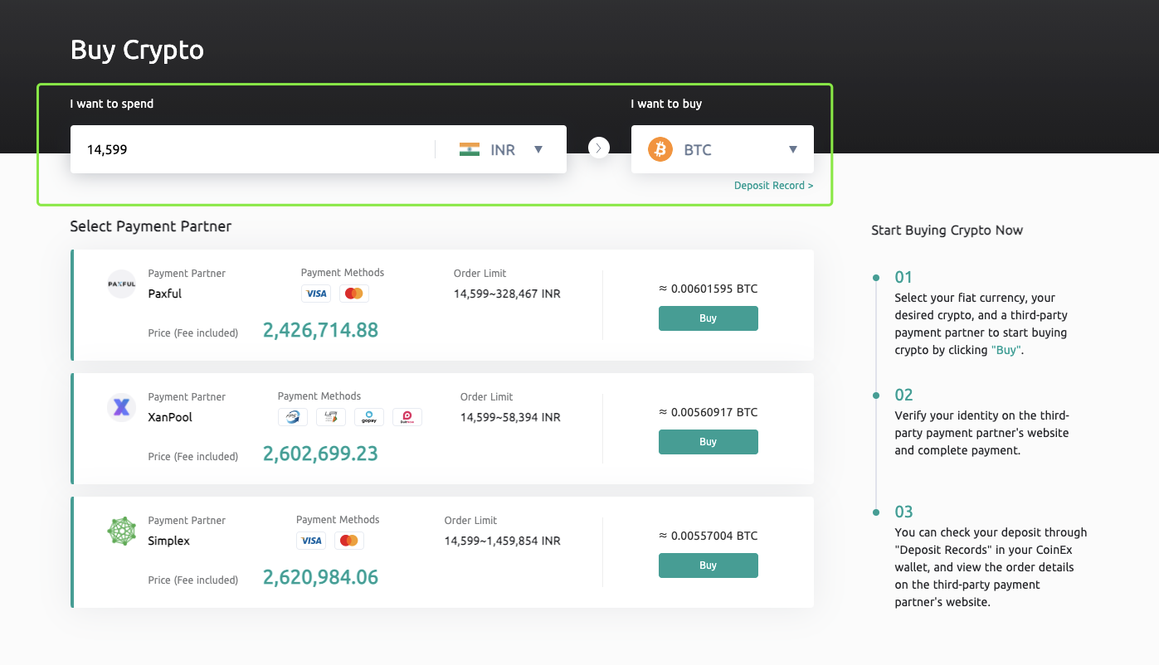The image size is (1159, 665).
Task: Click the Simplex payment partner logo
Action: pyautogui.click(x=121, y=531)
